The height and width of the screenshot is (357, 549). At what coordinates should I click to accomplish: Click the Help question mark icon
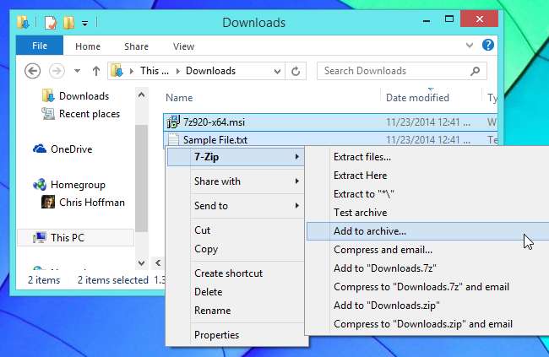tap(487, 46)
